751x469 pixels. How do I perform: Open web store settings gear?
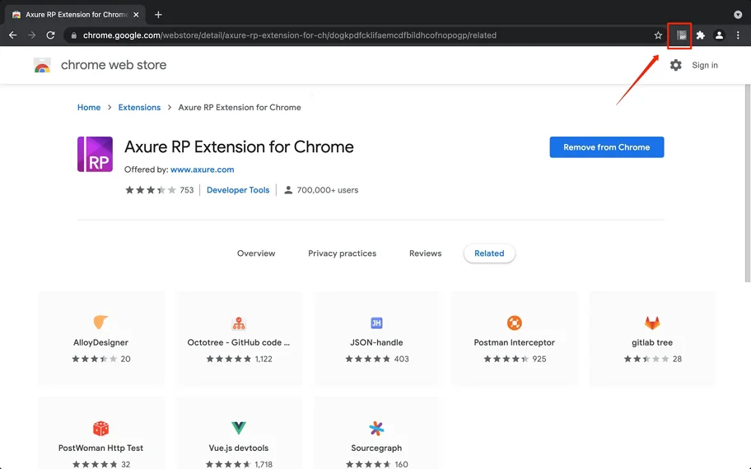click(675, 65)
